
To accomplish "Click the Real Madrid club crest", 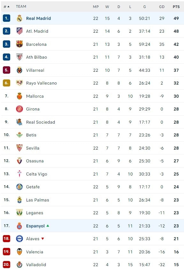I will 19,18.
